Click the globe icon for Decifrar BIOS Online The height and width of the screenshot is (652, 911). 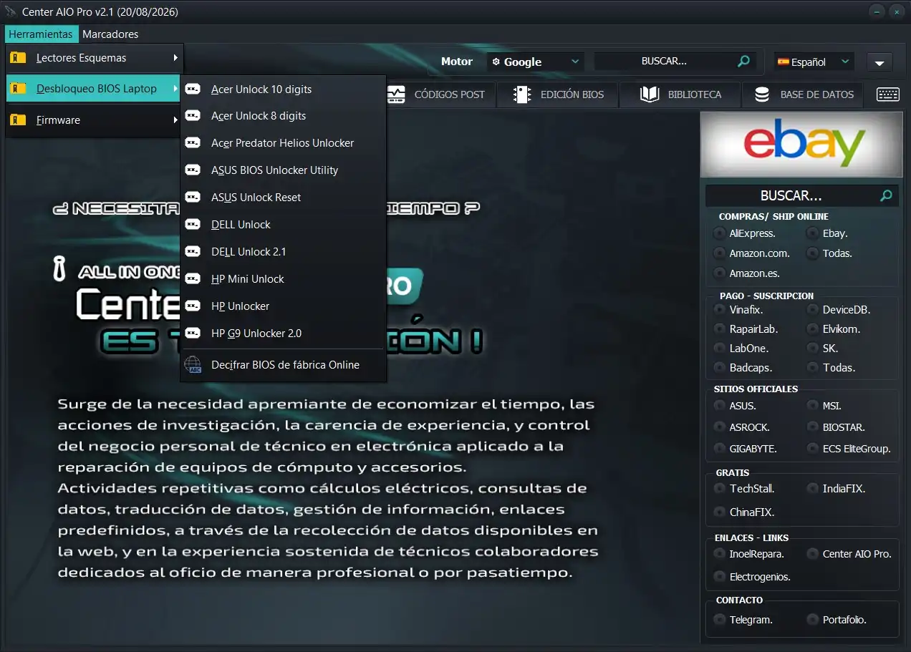pyautogui.click(x=193, y=364)
